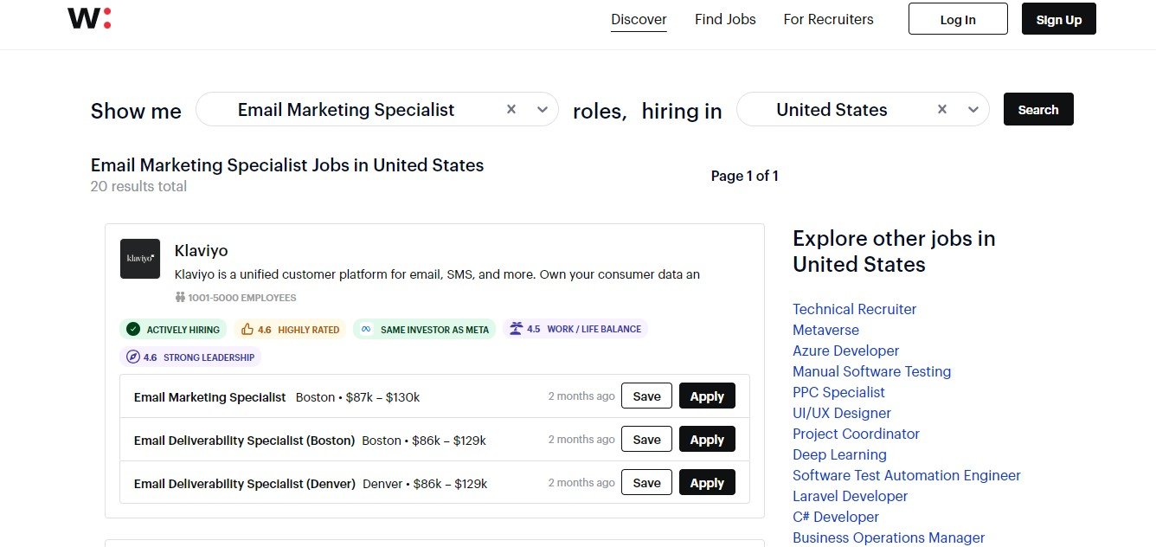The image size is (1156, 547).
Task: Click the Sign Up button
Action: tap(1059, 19)
